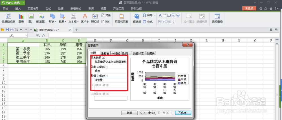Insert a checkbox form control
This screenshot has width=282, height=120.
point(173,15)
